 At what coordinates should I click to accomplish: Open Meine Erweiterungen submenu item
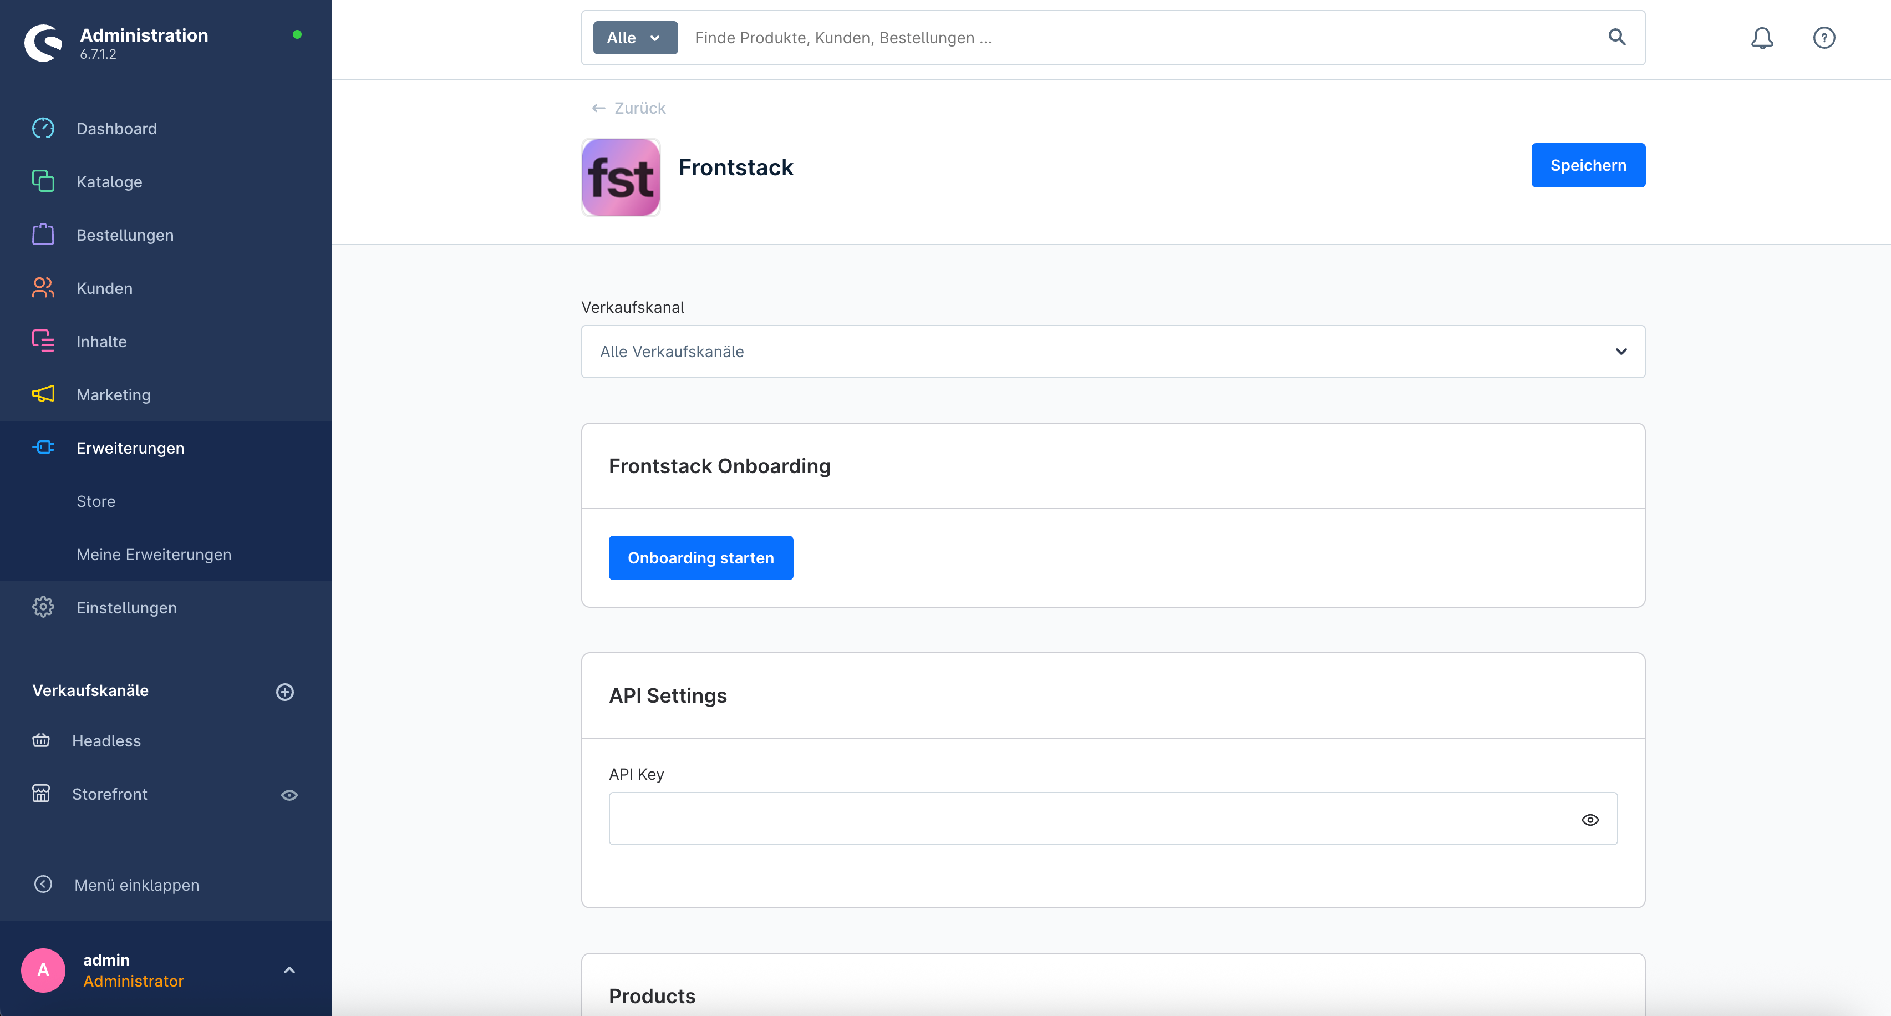point(154,555)
